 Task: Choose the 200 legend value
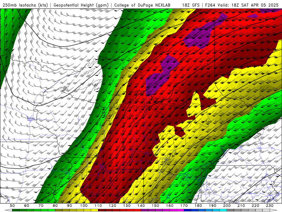click(227, 206)
